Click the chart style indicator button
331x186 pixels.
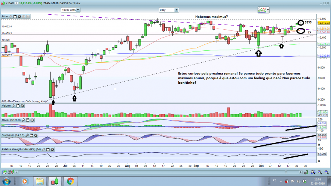coord(262,10)
